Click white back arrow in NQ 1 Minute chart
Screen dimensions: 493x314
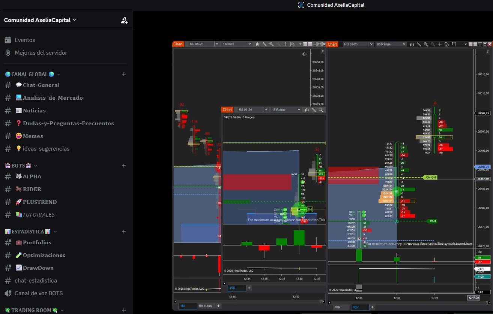point(305,54)
